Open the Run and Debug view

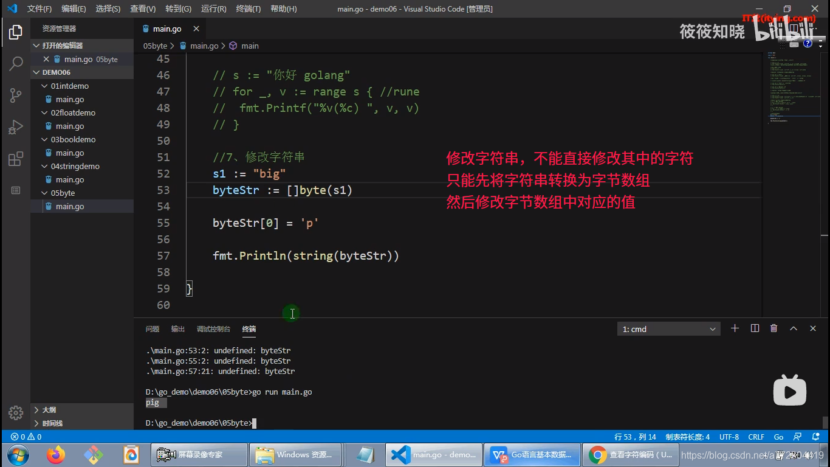[16, 127]
